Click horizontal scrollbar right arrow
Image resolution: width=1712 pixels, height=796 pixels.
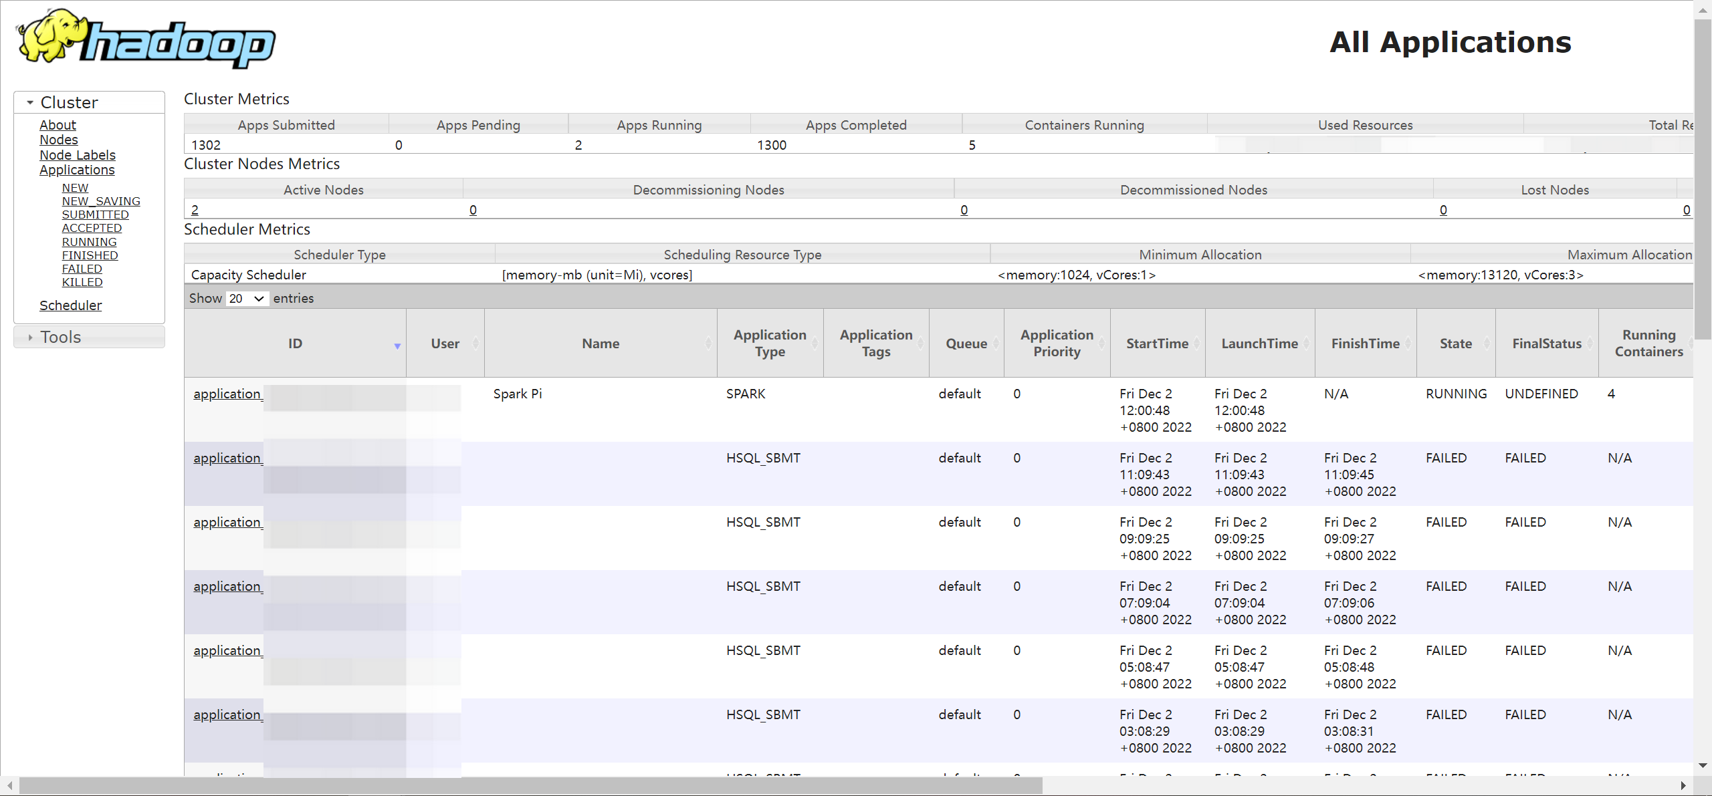(x=1683, y=786)
